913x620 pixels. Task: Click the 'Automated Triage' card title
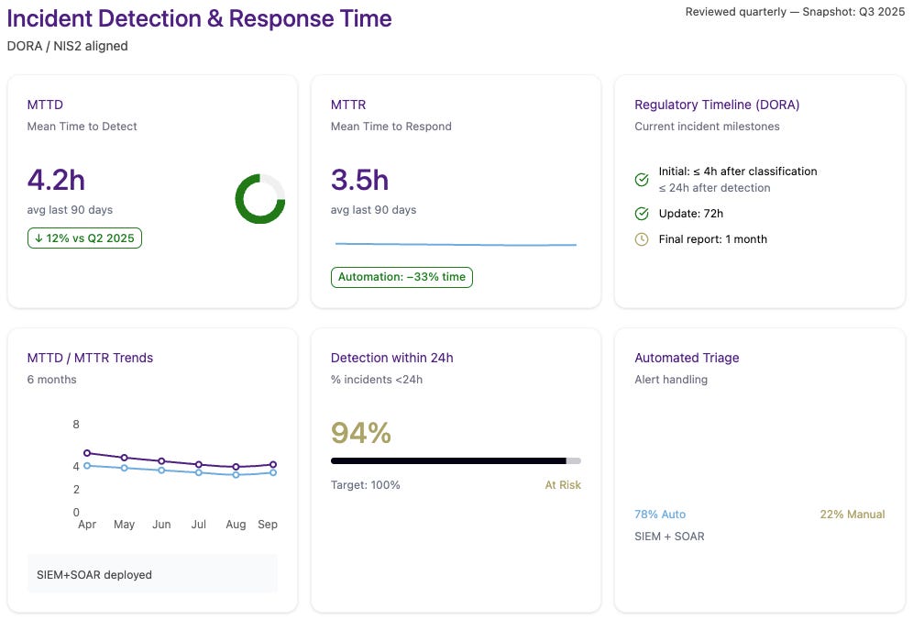[687, 359]
